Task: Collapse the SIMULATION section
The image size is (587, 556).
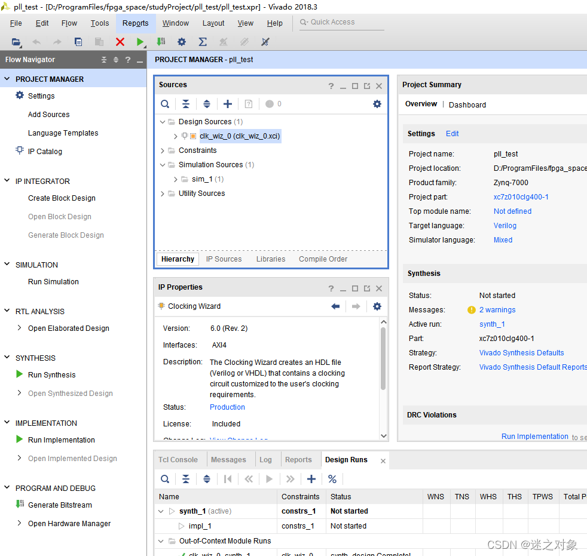Action: [7, 265]
